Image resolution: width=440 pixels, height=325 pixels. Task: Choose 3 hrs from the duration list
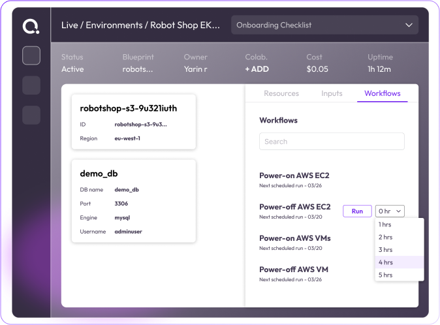click(385, 249)
